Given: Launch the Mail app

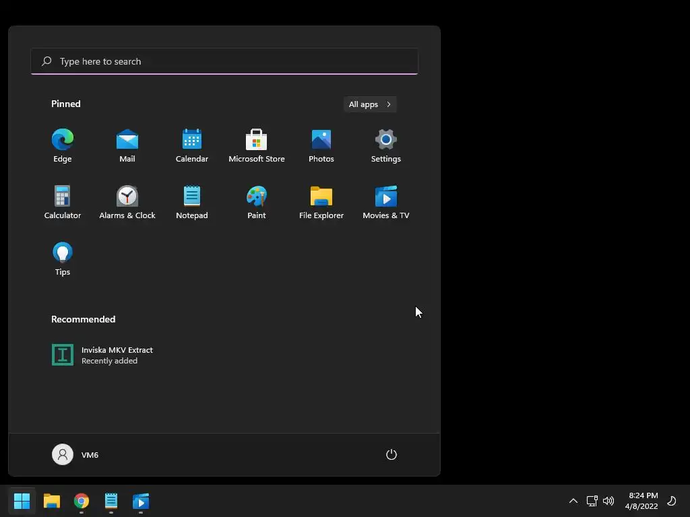Looking at the screenshot, I should coord(127,146).
